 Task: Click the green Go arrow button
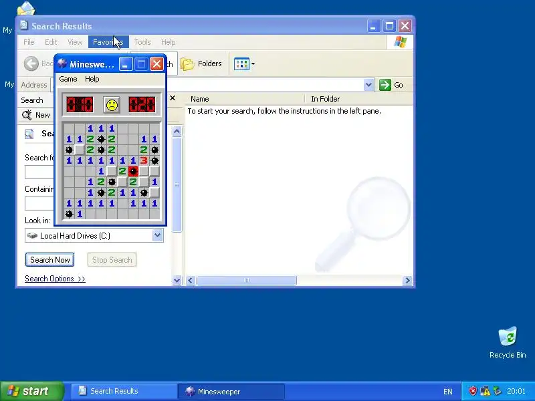(385, 85)
